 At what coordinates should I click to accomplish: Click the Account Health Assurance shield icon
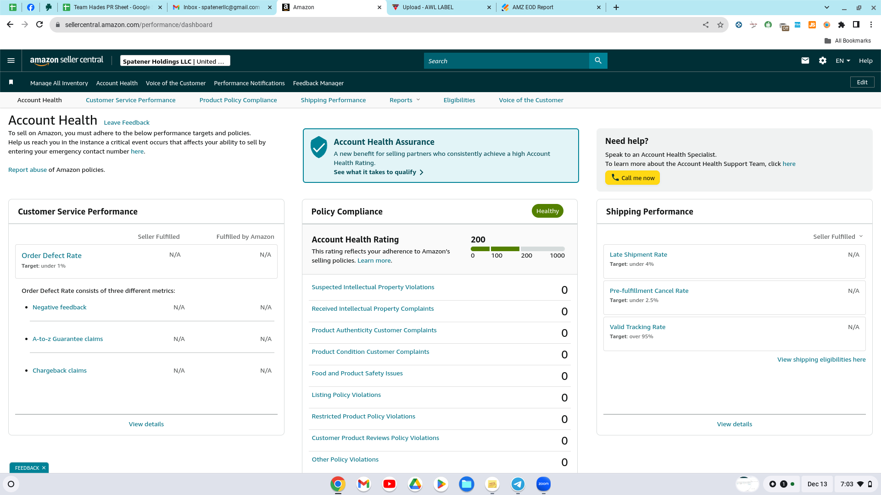click(x=318, y=147)
